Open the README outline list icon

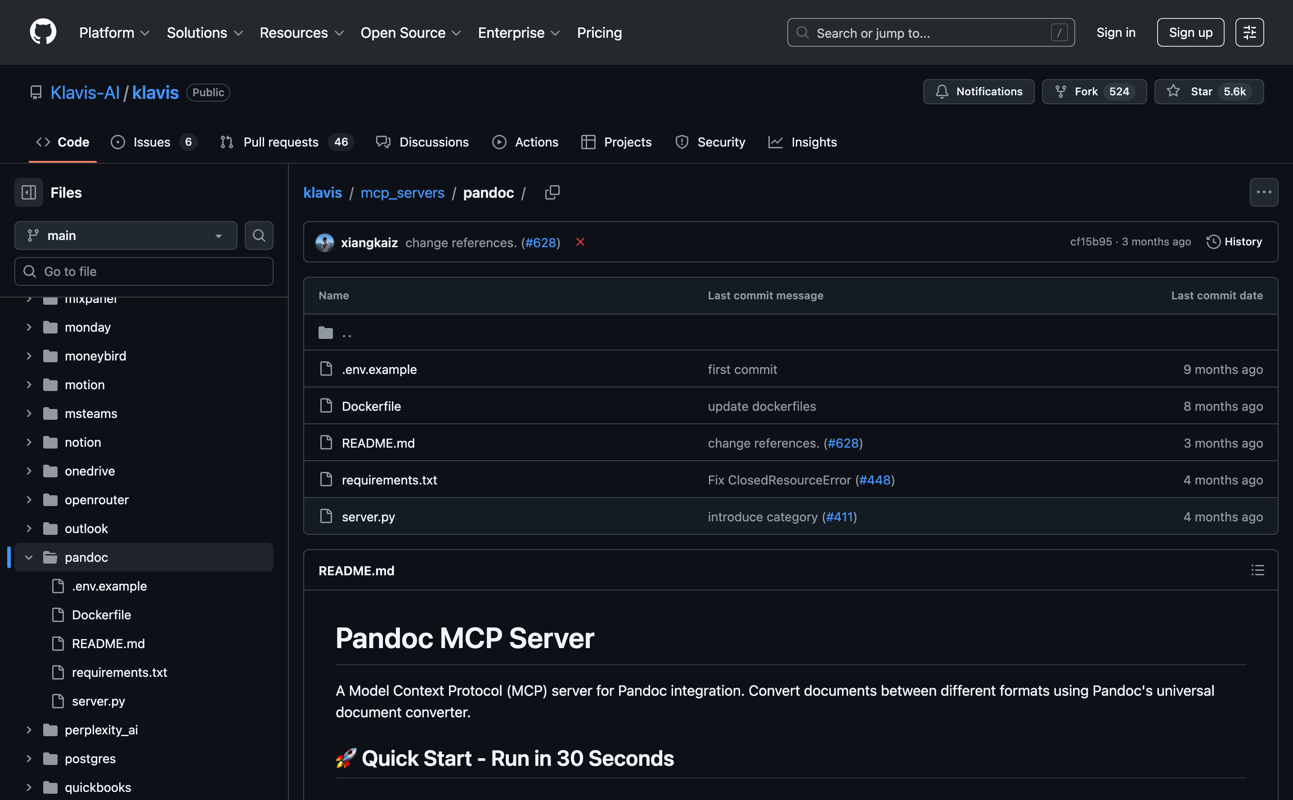1257,570
